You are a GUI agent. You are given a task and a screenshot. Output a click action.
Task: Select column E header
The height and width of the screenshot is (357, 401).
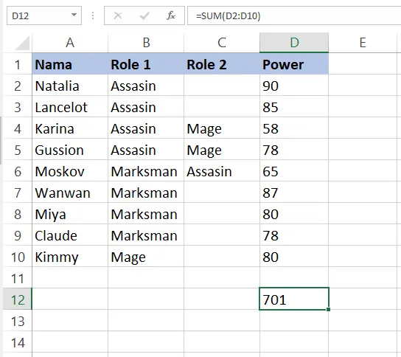[363, 43]
